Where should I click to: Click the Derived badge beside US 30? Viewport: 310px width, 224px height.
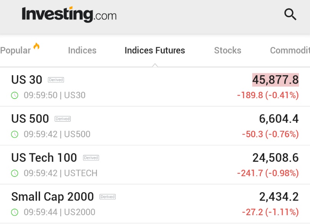pos(56,80)
